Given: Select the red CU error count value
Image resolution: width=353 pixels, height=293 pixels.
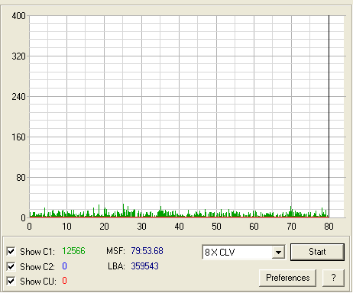Looking at the screenshot, I should click(64, 281).
